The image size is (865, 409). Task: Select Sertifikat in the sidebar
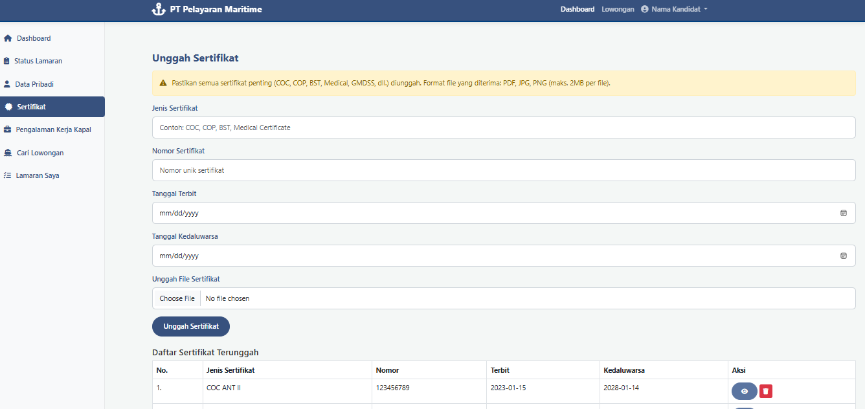coord(31,107)
